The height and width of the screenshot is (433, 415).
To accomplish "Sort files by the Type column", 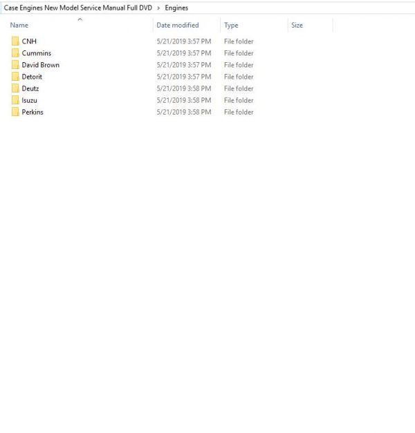I will tap(231, 26).
